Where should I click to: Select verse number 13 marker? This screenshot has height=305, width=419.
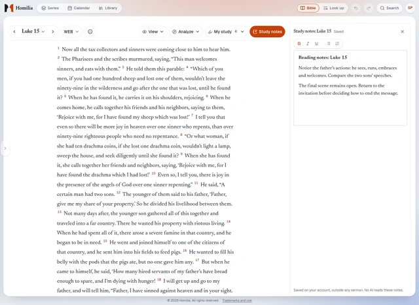[60, 212]
